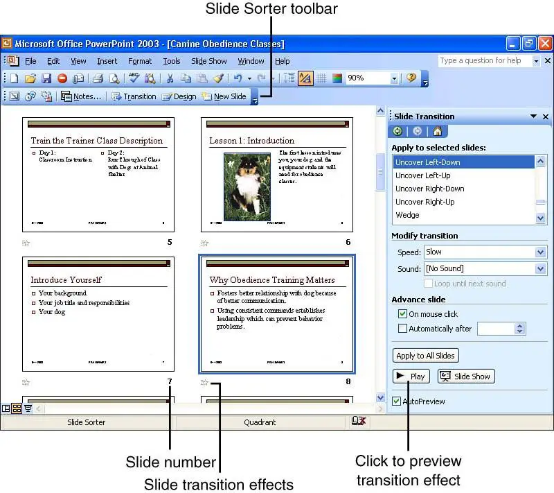This screenshot has height=493, width=554.
Task: Close the Slide Transition task pane
Action: pyautogui.click(x=546, y=116)
